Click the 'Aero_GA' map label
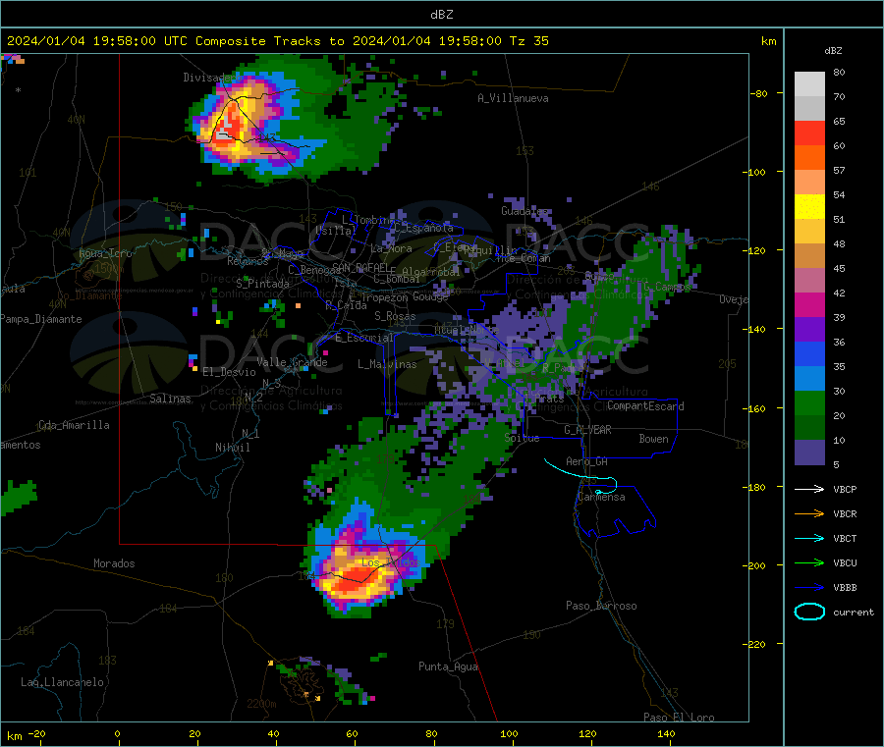This screenshot has height=747, width=884. [x=586, y=461]
